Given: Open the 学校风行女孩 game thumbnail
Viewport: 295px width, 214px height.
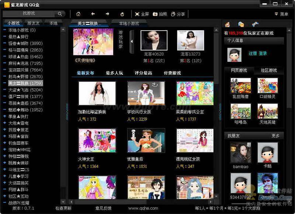Looking at the screenshot, I should tap(146, 93).
